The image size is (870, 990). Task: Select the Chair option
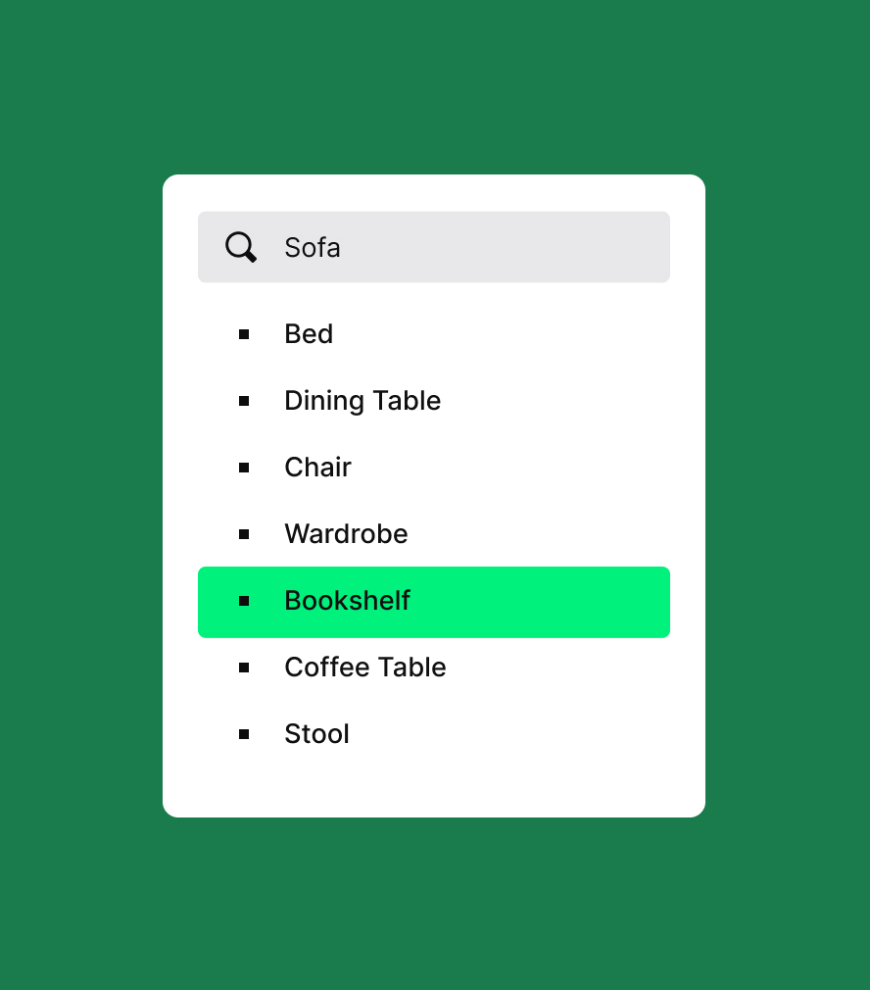pos(434,468)
